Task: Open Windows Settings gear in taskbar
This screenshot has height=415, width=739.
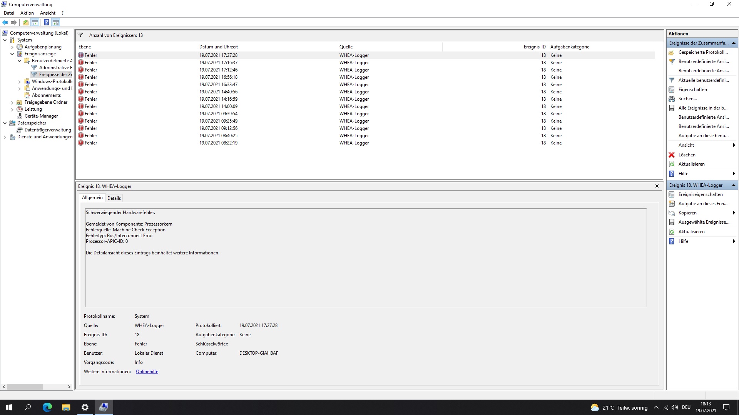Action: [x=85, y=407]
